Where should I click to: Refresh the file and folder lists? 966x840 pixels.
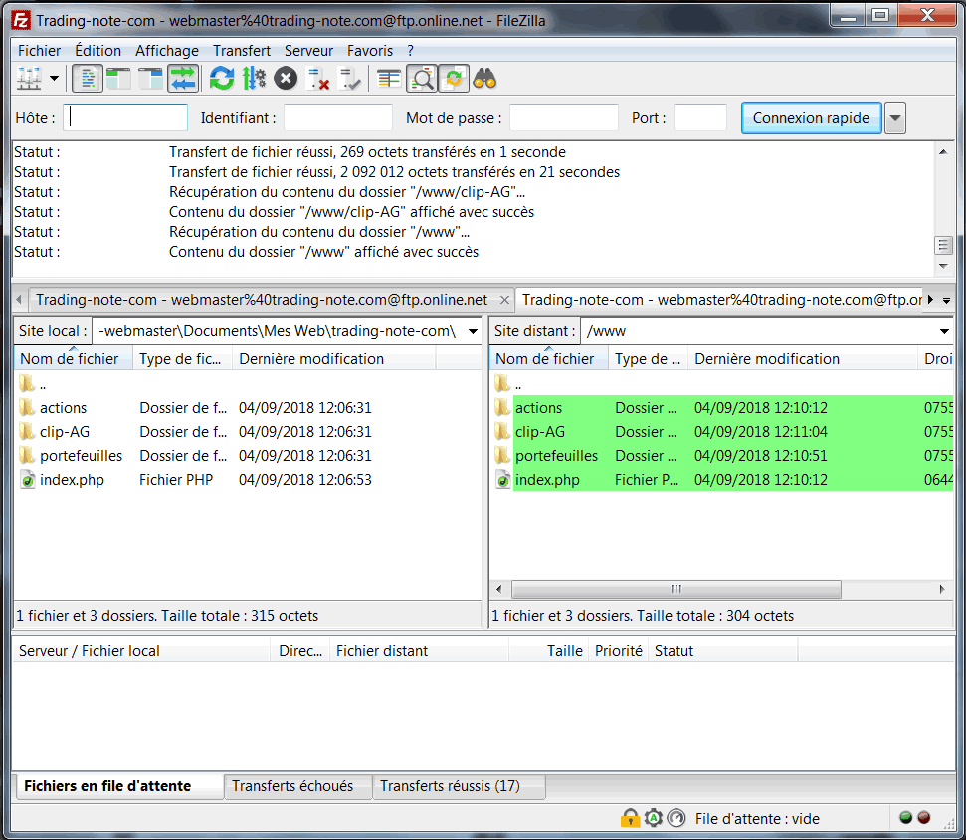(221, 79)
